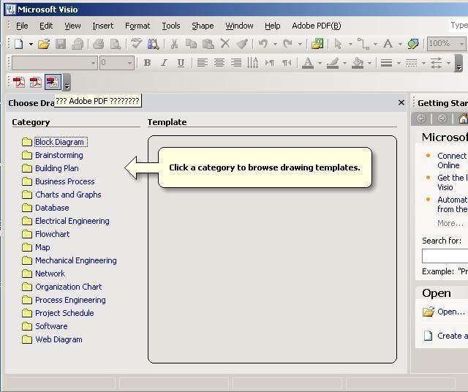
Task: Open the New drawing dropdown arrow
Action: (x=31, y=44)
